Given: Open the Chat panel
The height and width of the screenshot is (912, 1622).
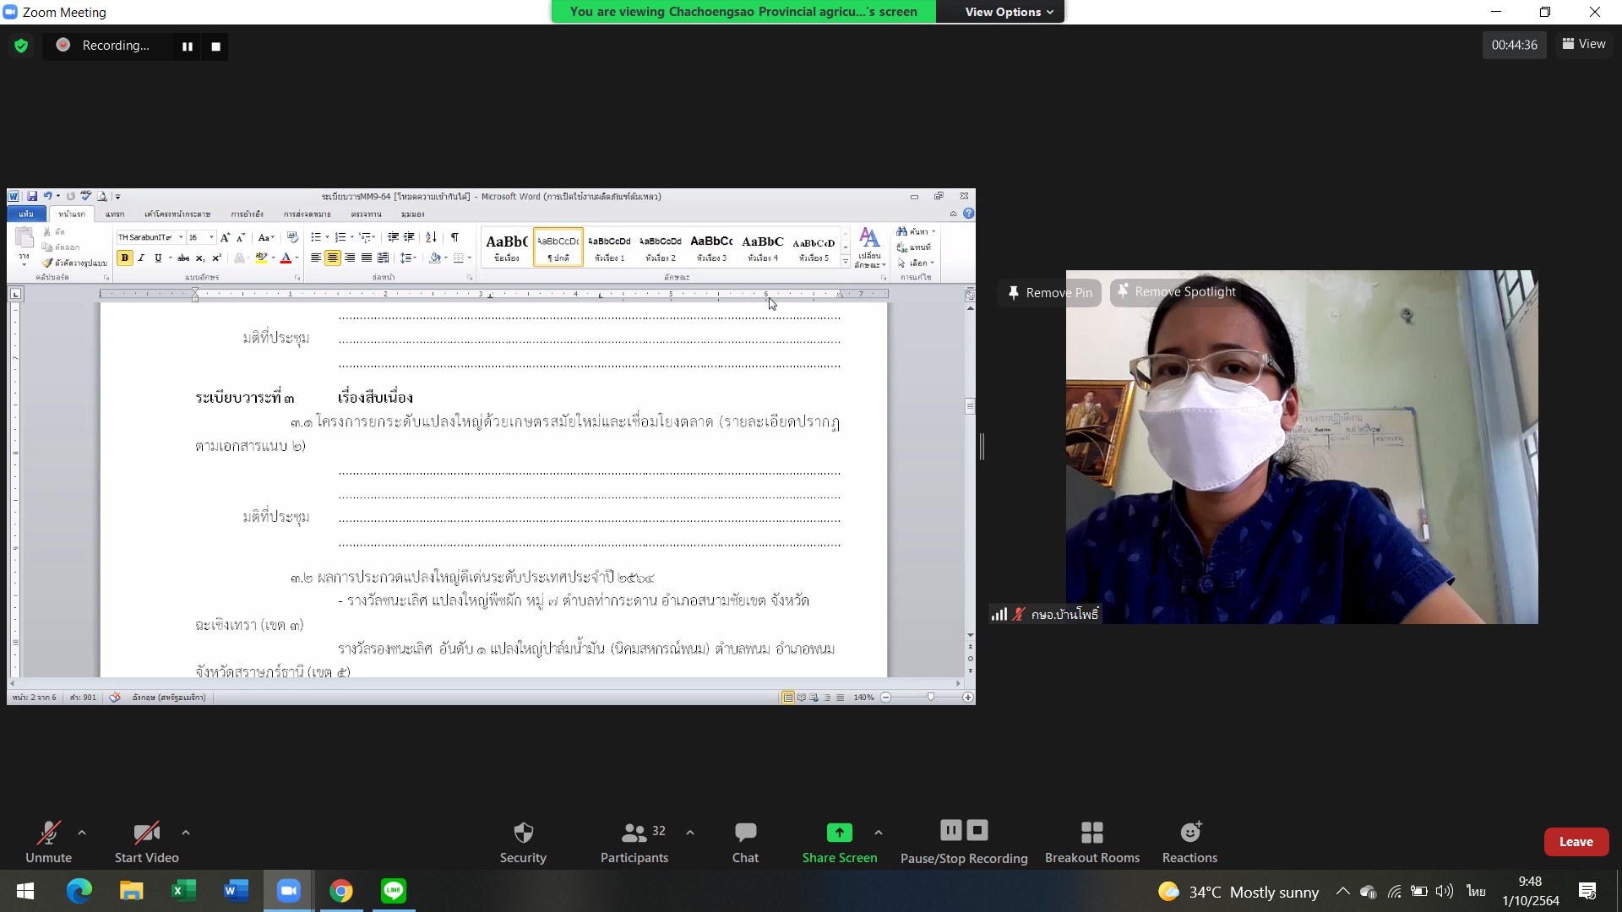Looking at the screenshot, I should [x=745, y=843].
